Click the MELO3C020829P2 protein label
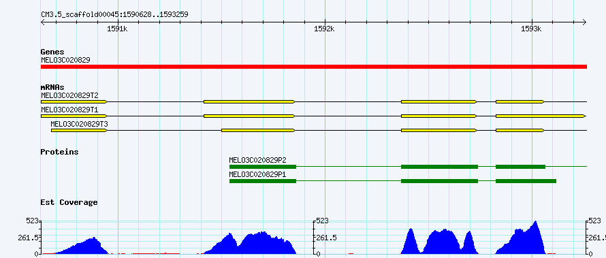This screenshot has height=258, width=606. pos(257,160)
